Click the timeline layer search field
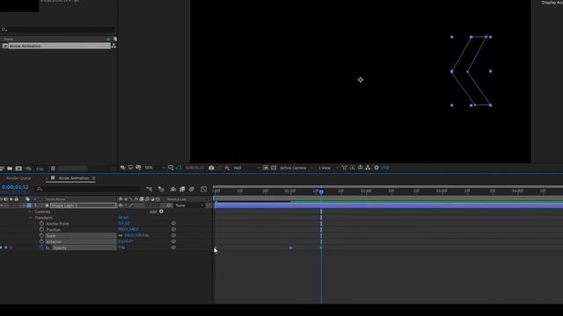 click(88, 189)
